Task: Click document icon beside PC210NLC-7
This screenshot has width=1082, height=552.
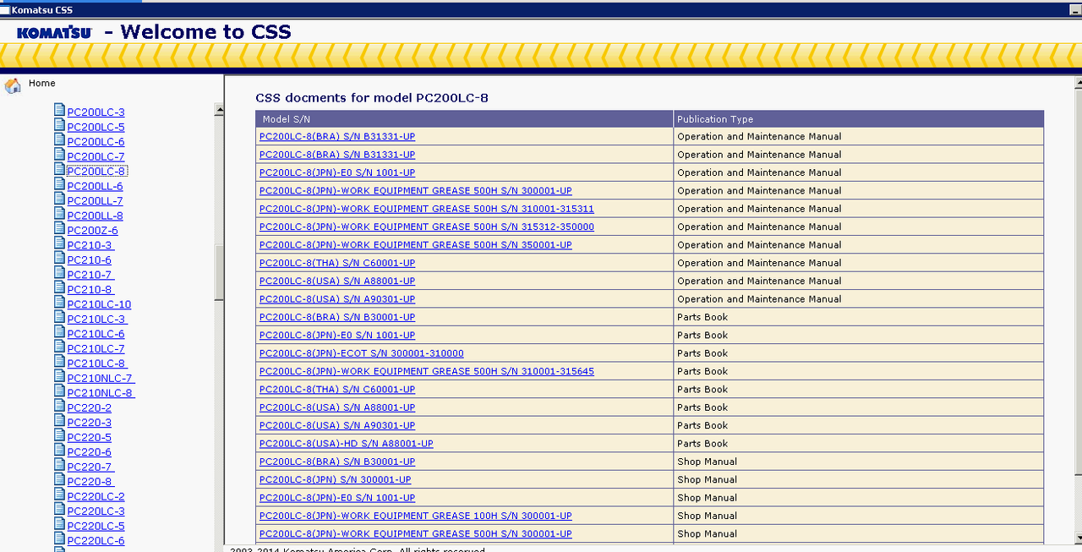Action: [x=59, y=376]
